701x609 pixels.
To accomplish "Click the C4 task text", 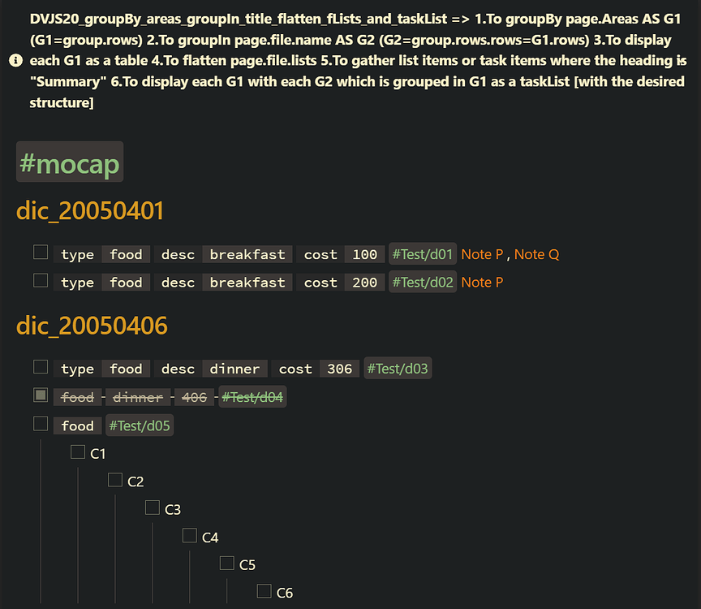I will coord(210,538).
